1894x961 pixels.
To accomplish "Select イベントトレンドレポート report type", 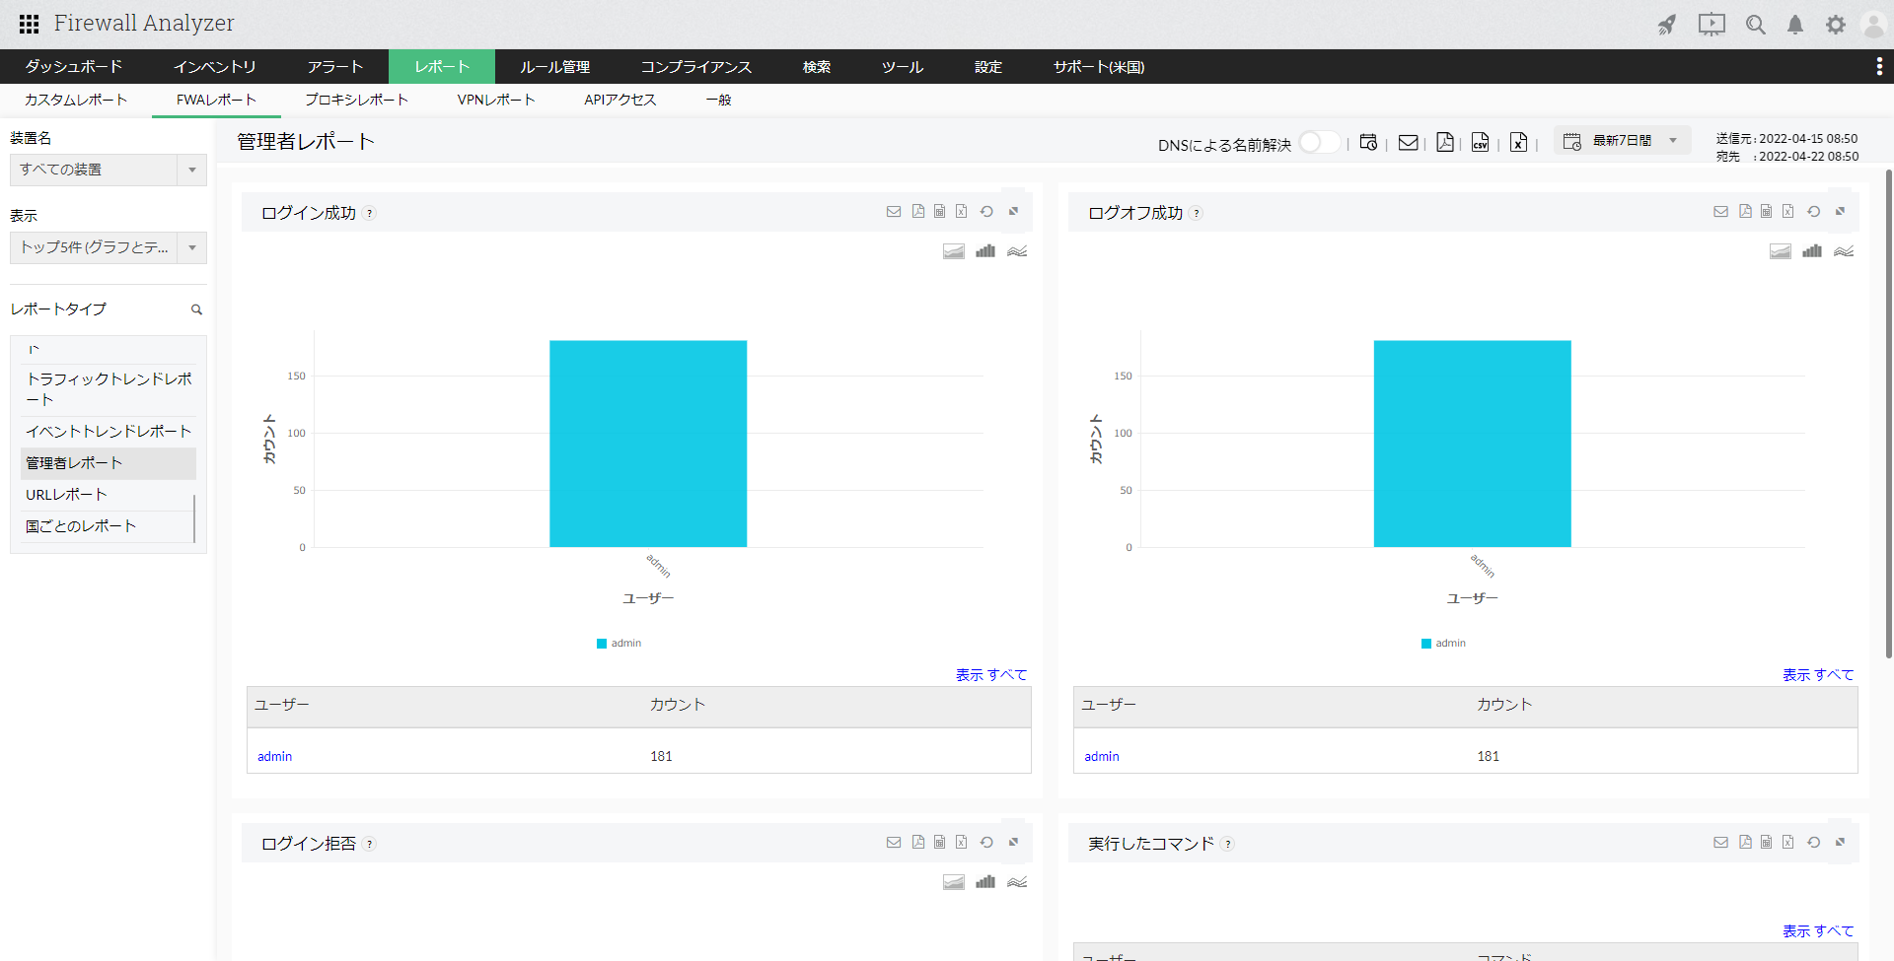I will pos(109,432).
